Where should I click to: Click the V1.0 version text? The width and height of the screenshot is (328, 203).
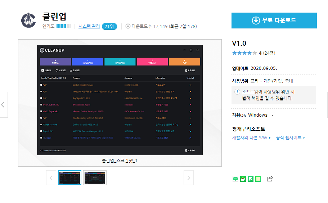[239, 43]
